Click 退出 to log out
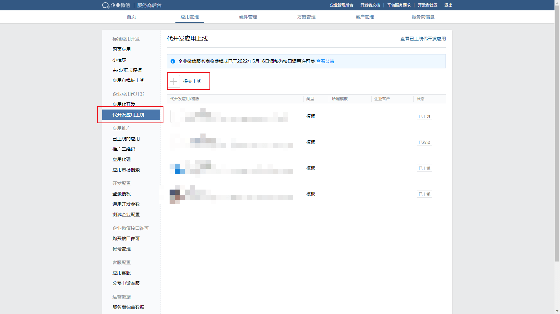 (448, 5)
